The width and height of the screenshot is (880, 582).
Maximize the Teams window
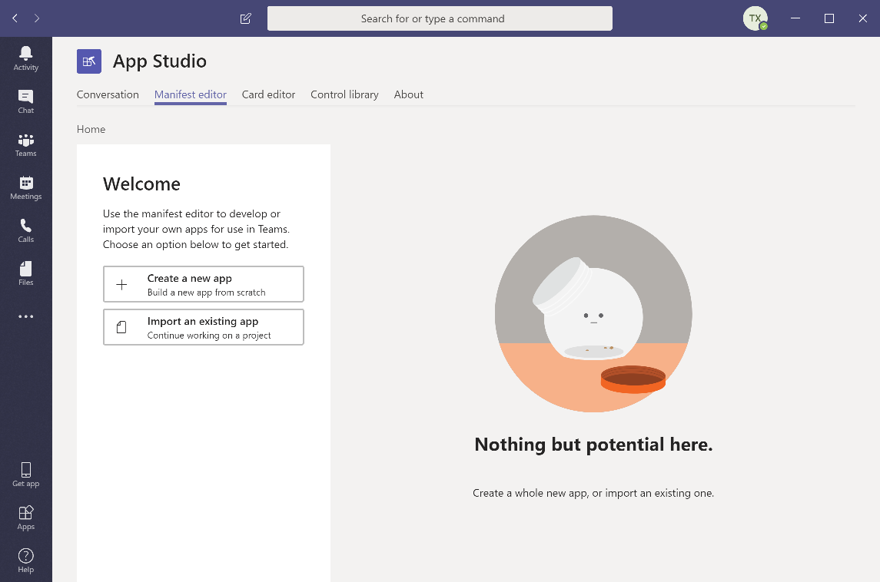pos(829,18)
